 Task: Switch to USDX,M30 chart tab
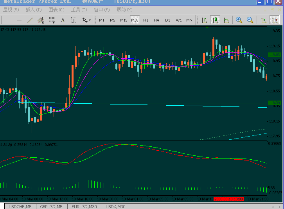click(x=115, y=207)
